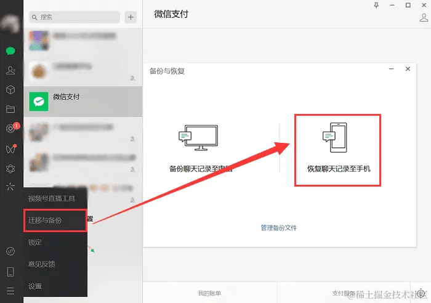Click the plus button beside search
431x303 pixels.
(x=131, y=17)
